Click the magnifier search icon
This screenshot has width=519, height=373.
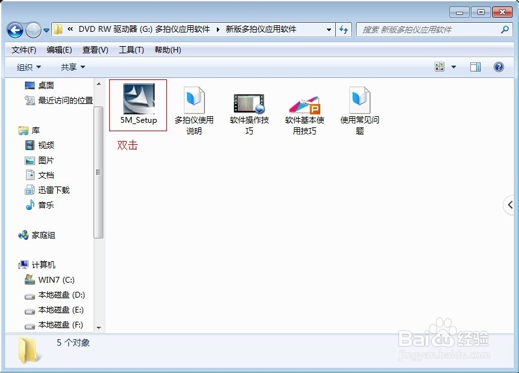(505, 29)
